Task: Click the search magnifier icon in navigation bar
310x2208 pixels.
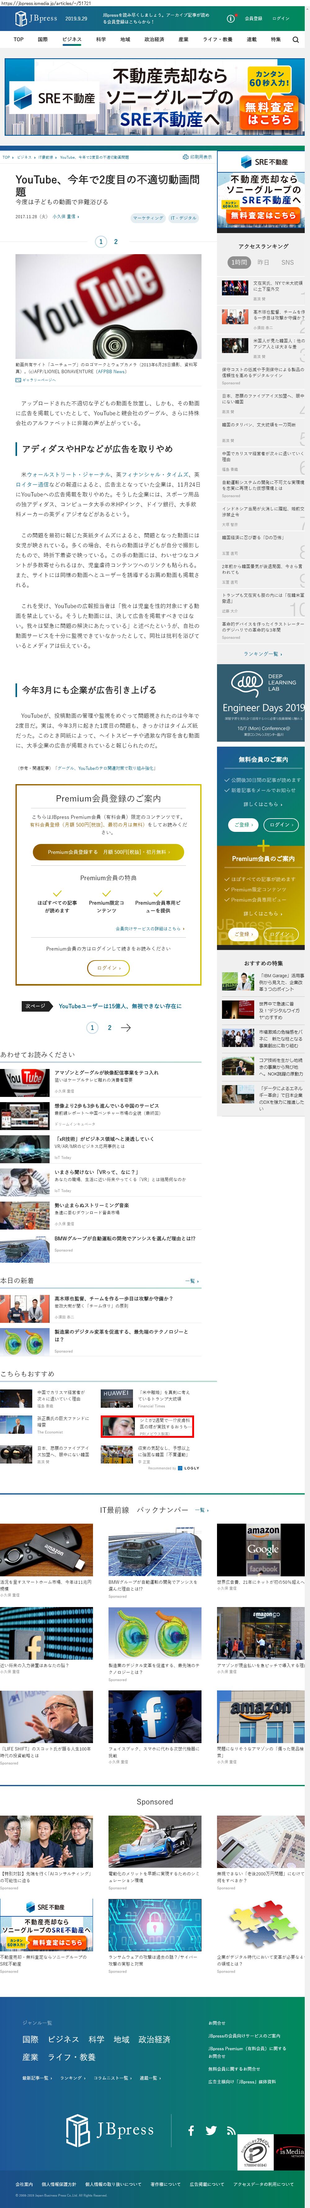Action: (x=296, y=39)
